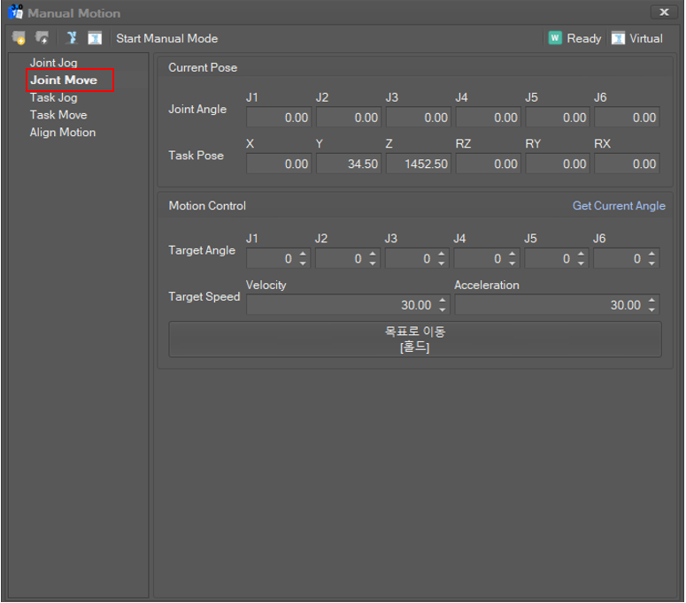Click the blue robot arm toolbar icon
The width and height of the screenshot is (686, 603).
72,38
